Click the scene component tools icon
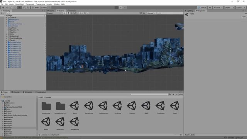The height and width of the screenshot is (139, 247). pyautogui.click(x=141, y=13)
